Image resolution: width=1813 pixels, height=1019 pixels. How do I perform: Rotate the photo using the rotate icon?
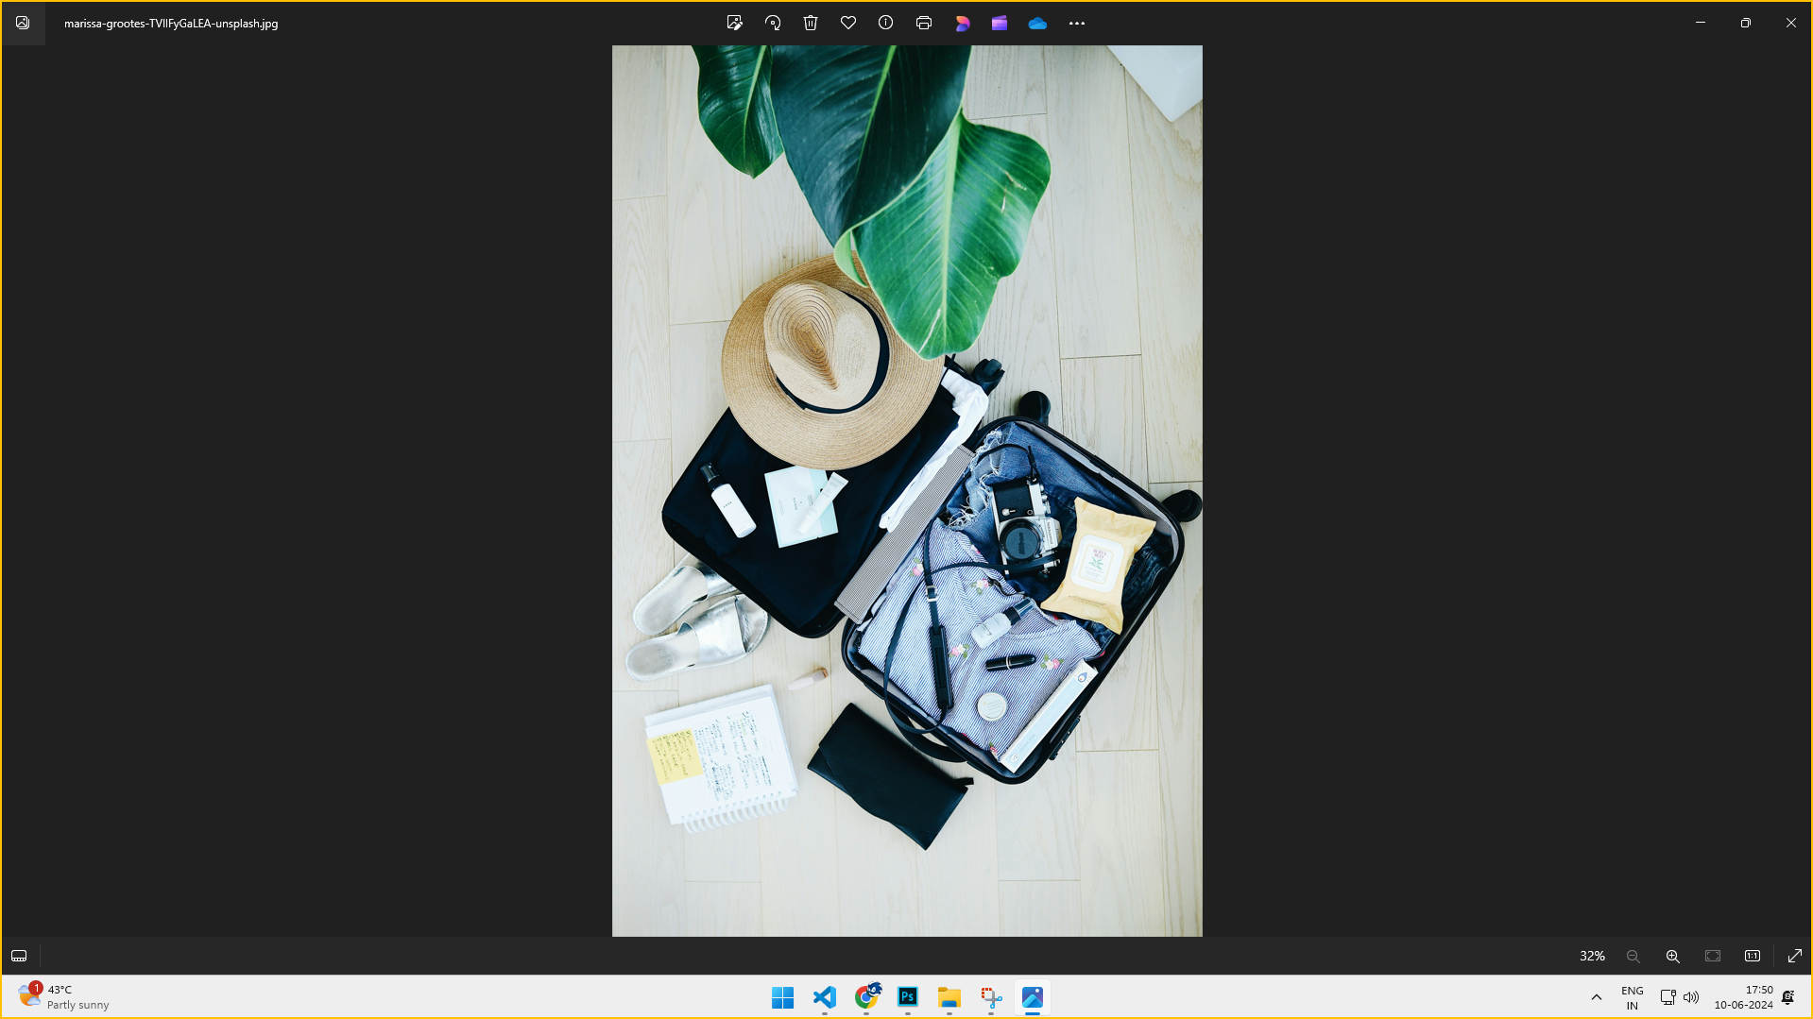pyautogui.click(x=773, y=23)
